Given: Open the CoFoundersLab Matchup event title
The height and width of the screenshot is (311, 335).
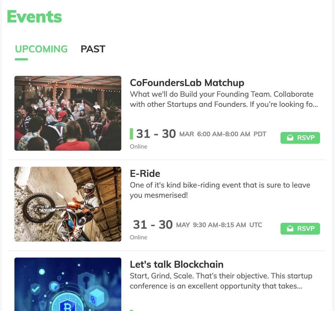Looking at the screenshot, I should pos(187,83).
